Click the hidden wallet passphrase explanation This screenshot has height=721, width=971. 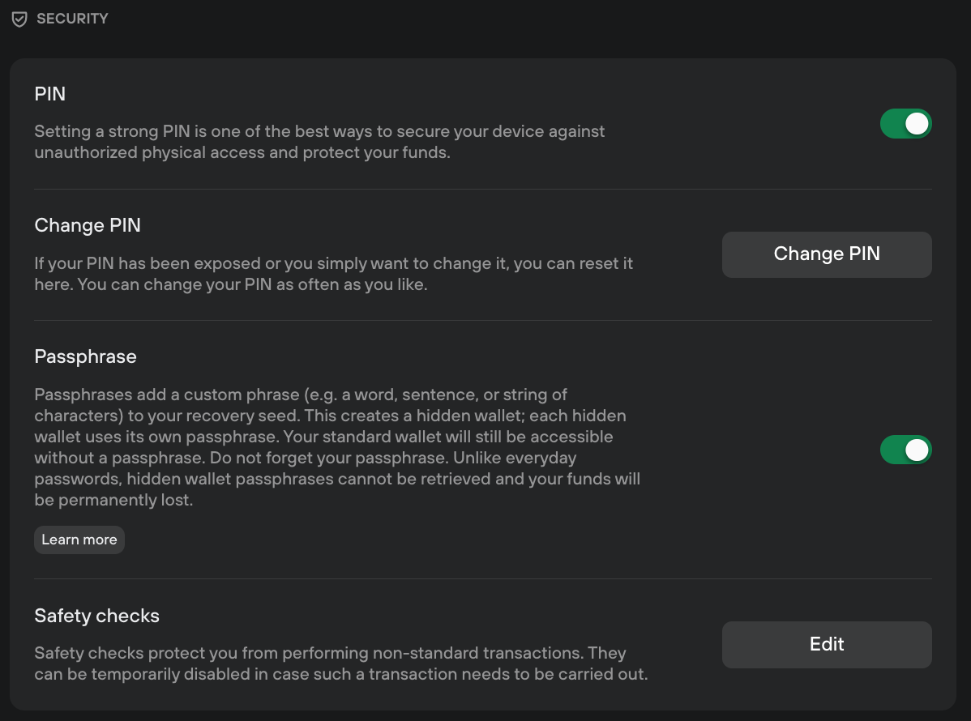(337, 447)
